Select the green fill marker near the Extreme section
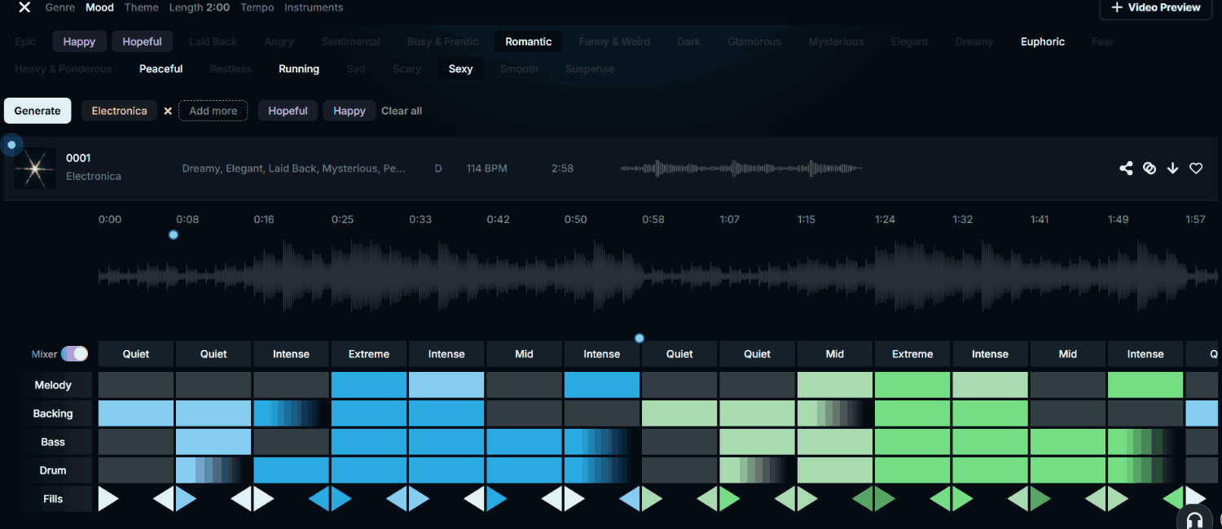Image resolution: width=1222 pixels, height=529 pixels. (873, 499)
